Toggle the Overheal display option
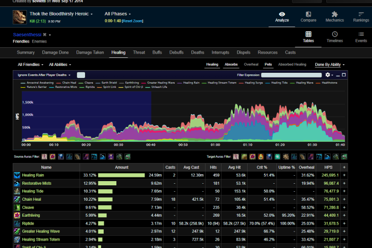This screenshot has width=372, height=248. 251,64
